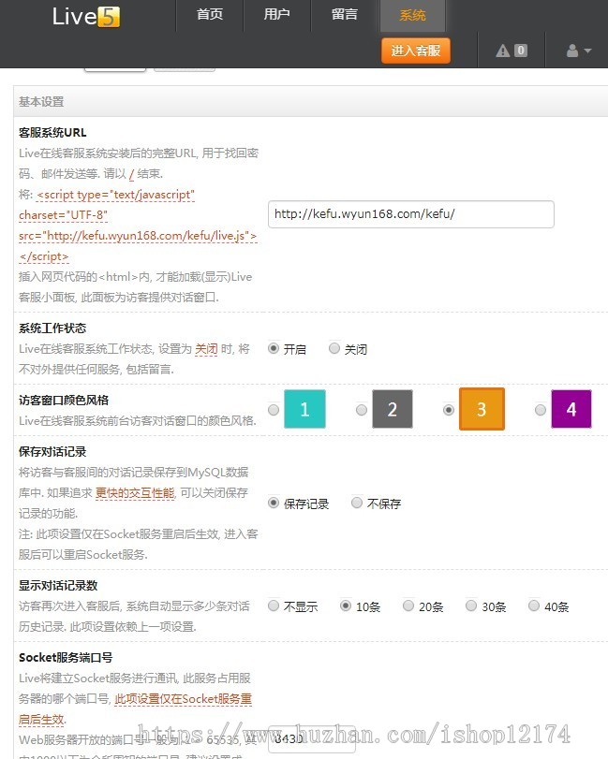Click the 访客窗口颜色风格 heading
The image size is (608, 759).
[64, 401]
